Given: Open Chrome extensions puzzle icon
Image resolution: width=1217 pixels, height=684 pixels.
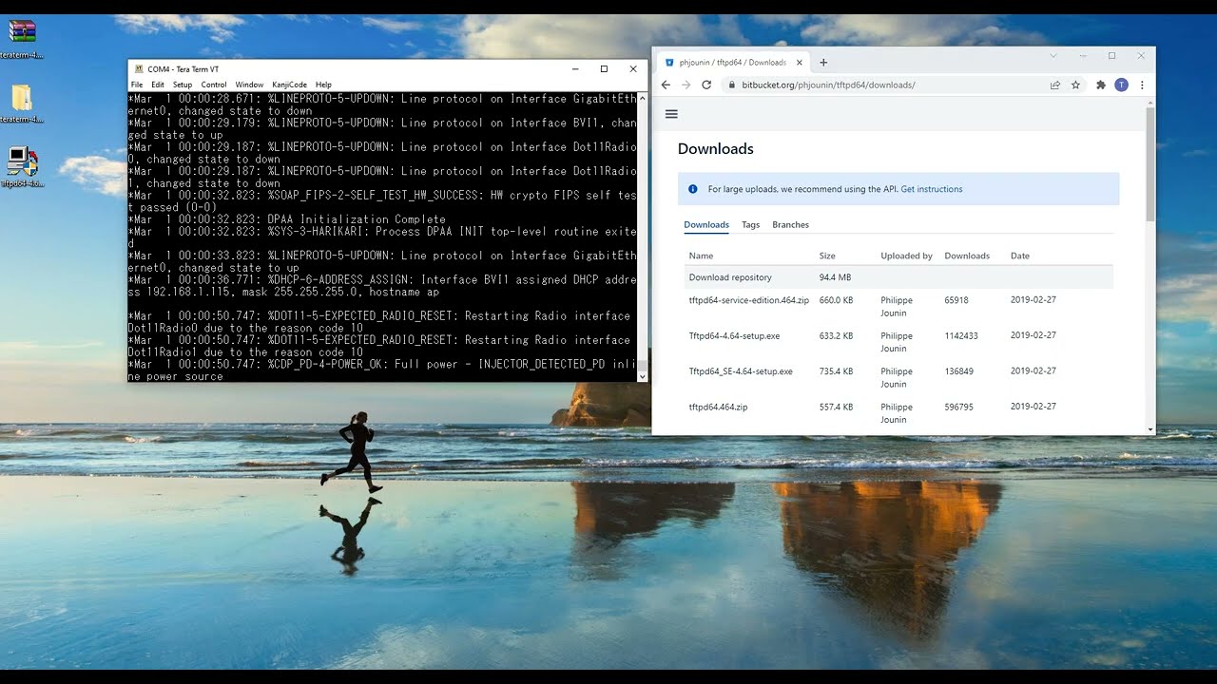Looking at the screenshot, I should 1101,85.
